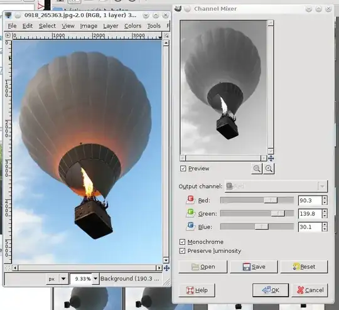Zoom in the Channel Mixer preview

click(x=269, y=169)
